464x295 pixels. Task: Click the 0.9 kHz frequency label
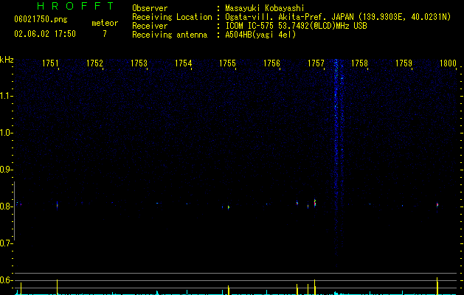(x=6, y=170)
